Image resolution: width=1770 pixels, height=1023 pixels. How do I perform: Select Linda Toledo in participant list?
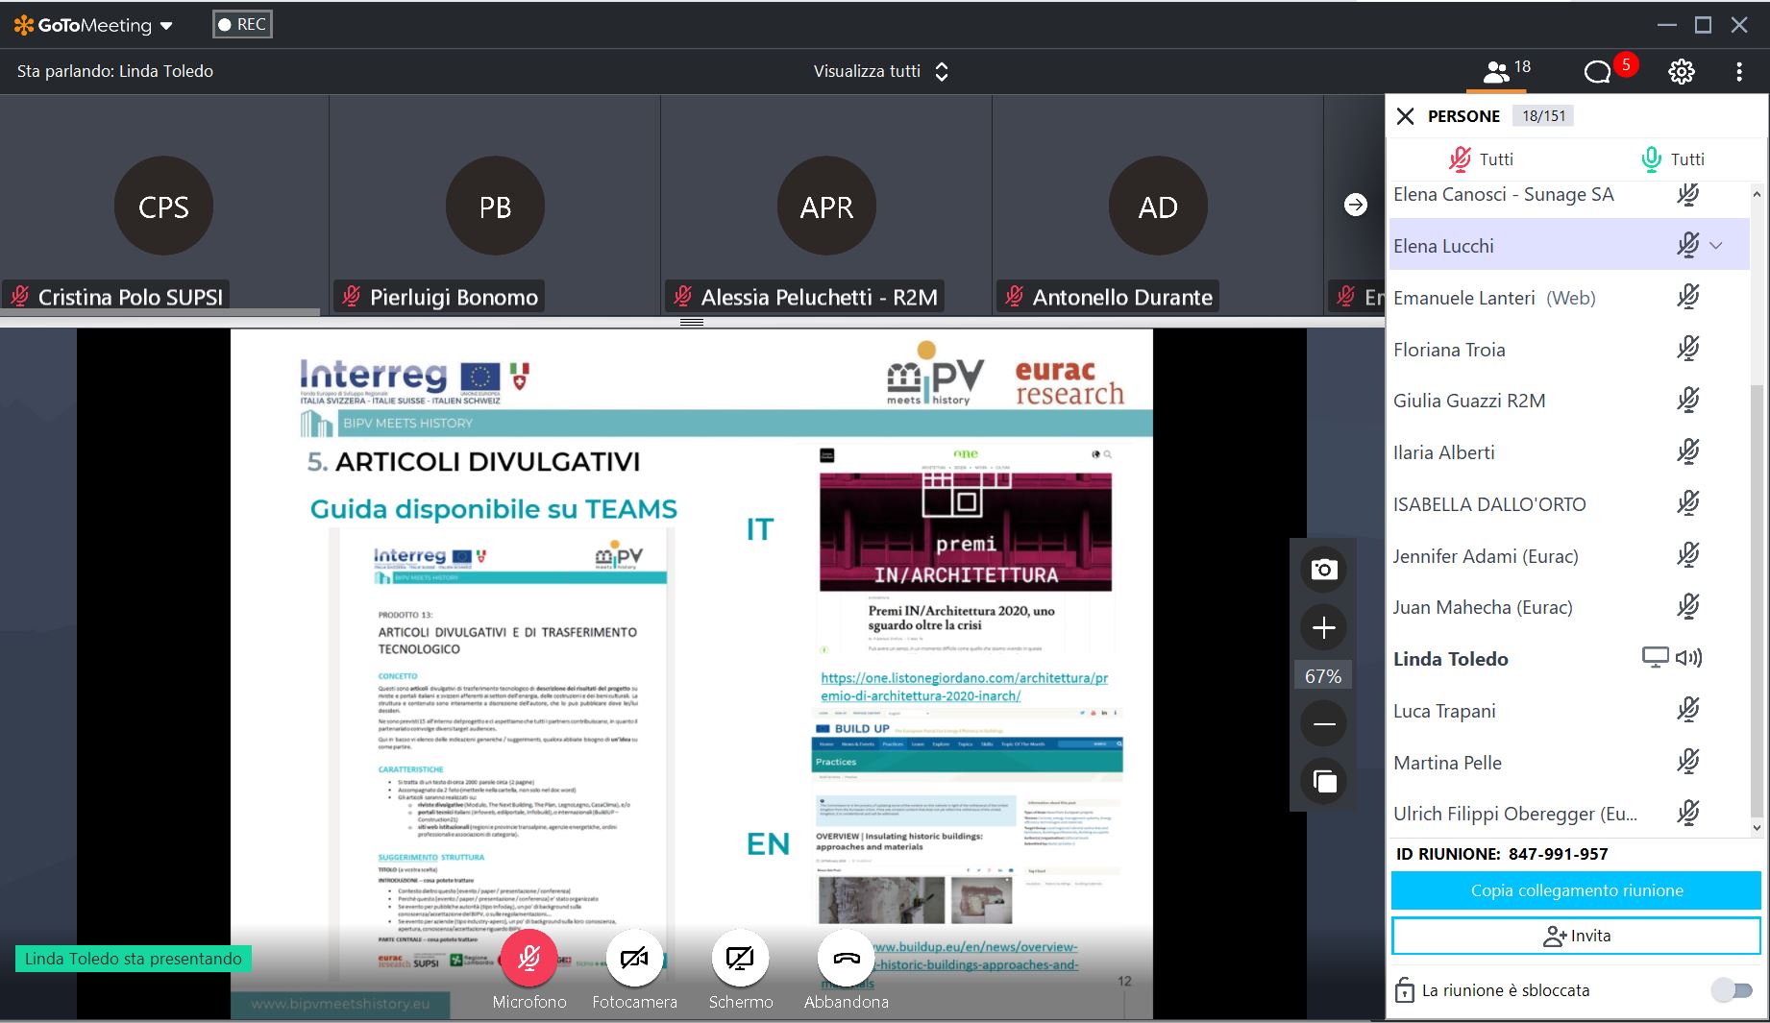pyautogui.click(x=1568, y=659)
